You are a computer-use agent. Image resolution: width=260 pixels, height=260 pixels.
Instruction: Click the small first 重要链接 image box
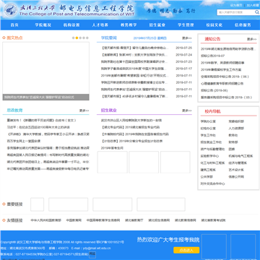38,204
